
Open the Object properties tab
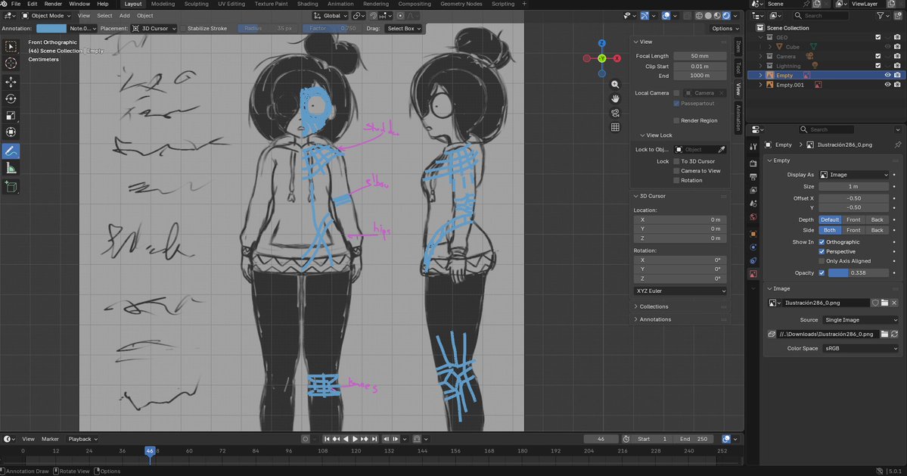(753, 234)
